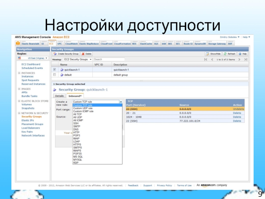This screenshot has width=265, height=199.
Task: Open the CloudWatch service tab
Action: click(71, 43)
